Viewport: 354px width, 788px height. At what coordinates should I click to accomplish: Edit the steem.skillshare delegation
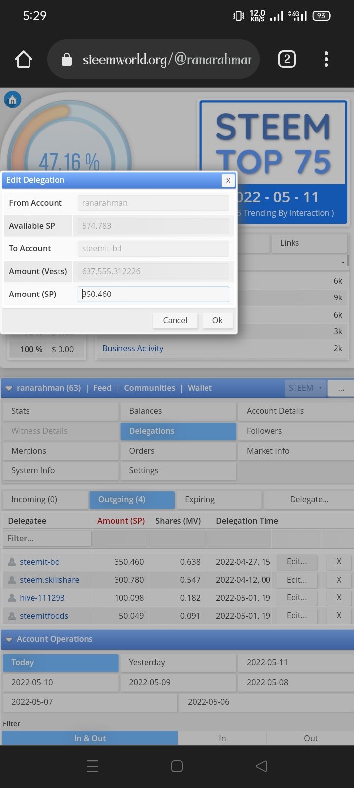pyautogui.click(x=297, y=580)
